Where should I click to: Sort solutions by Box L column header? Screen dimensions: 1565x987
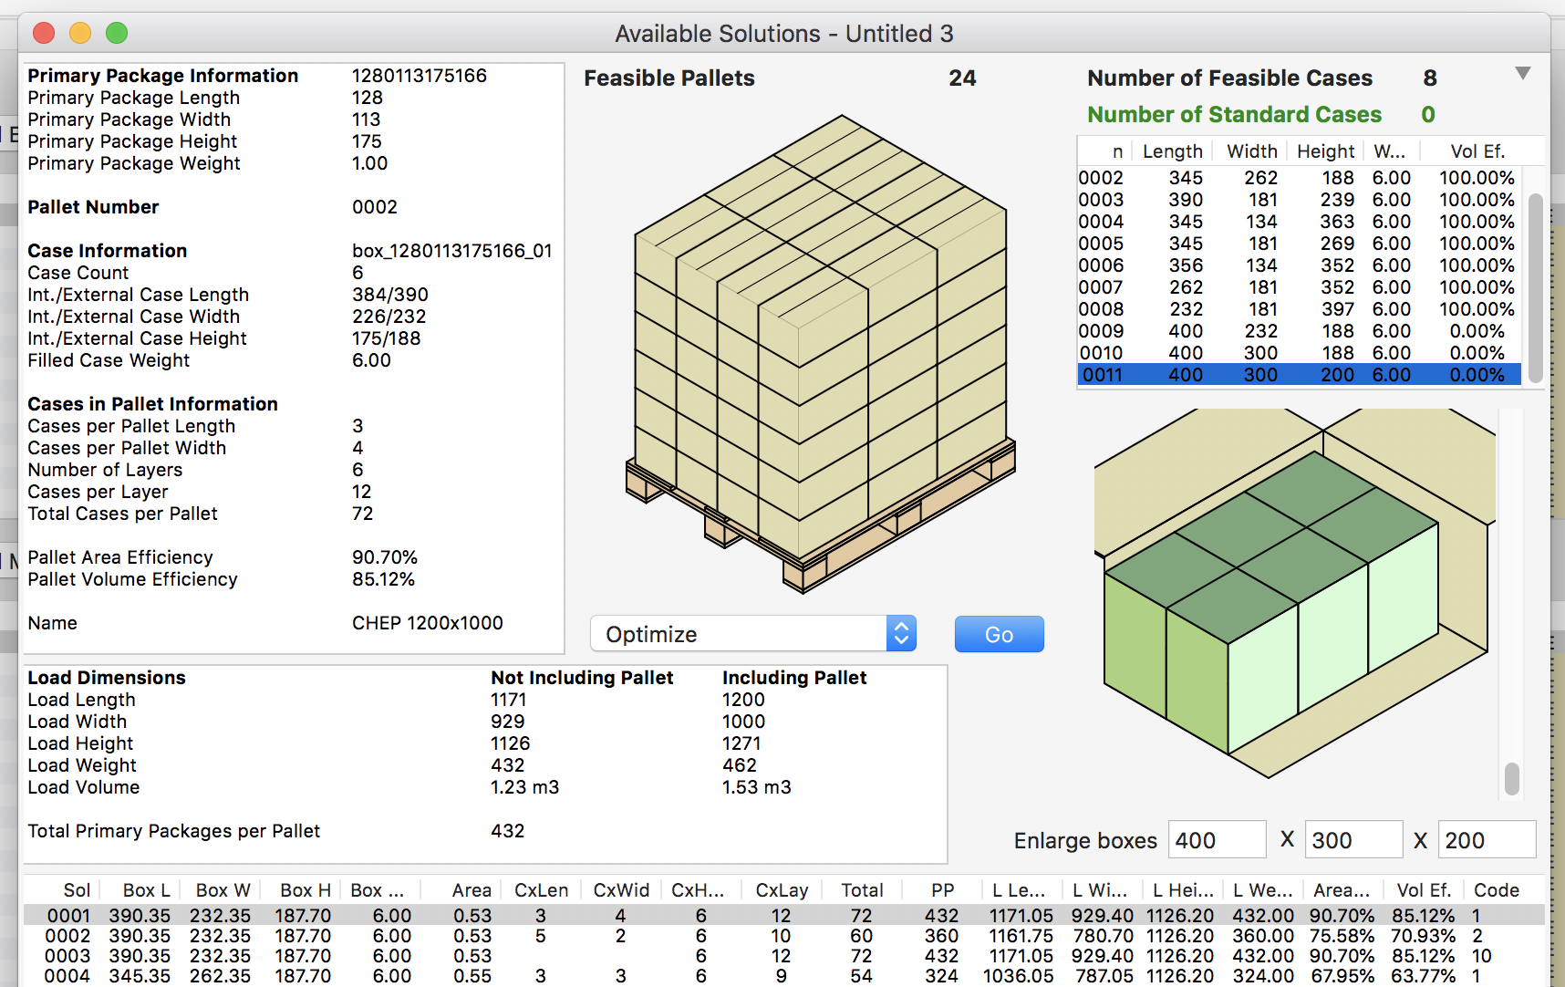146,890
